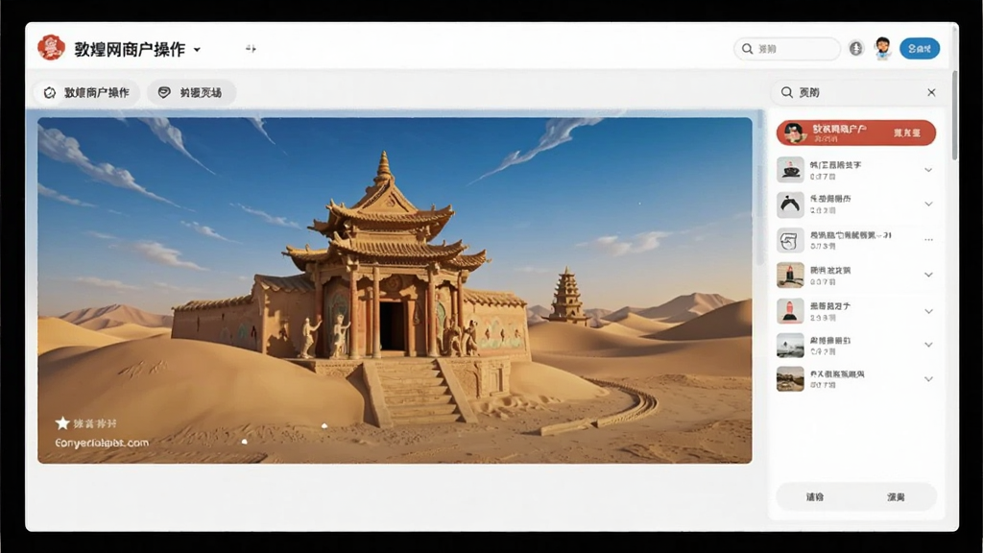Click the avatar in the red merchant entry
The height and width of the screenshot is (553, 983).
(795, 132)
